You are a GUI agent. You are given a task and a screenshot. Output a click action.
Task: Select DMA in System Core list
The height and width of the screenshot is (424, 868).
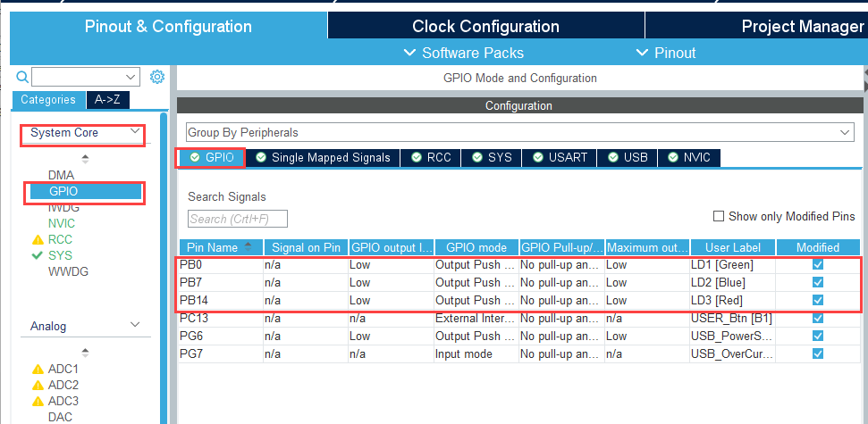61,175
